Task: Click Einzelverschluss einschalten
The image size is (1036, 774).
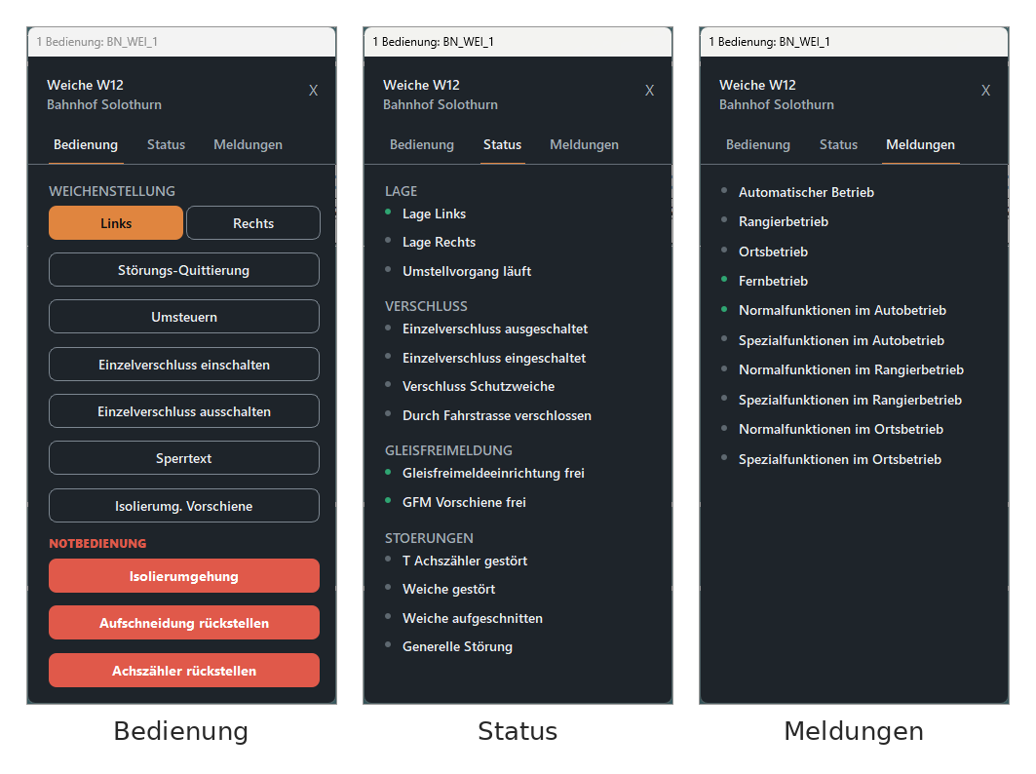Action: [x=183, y=365]
